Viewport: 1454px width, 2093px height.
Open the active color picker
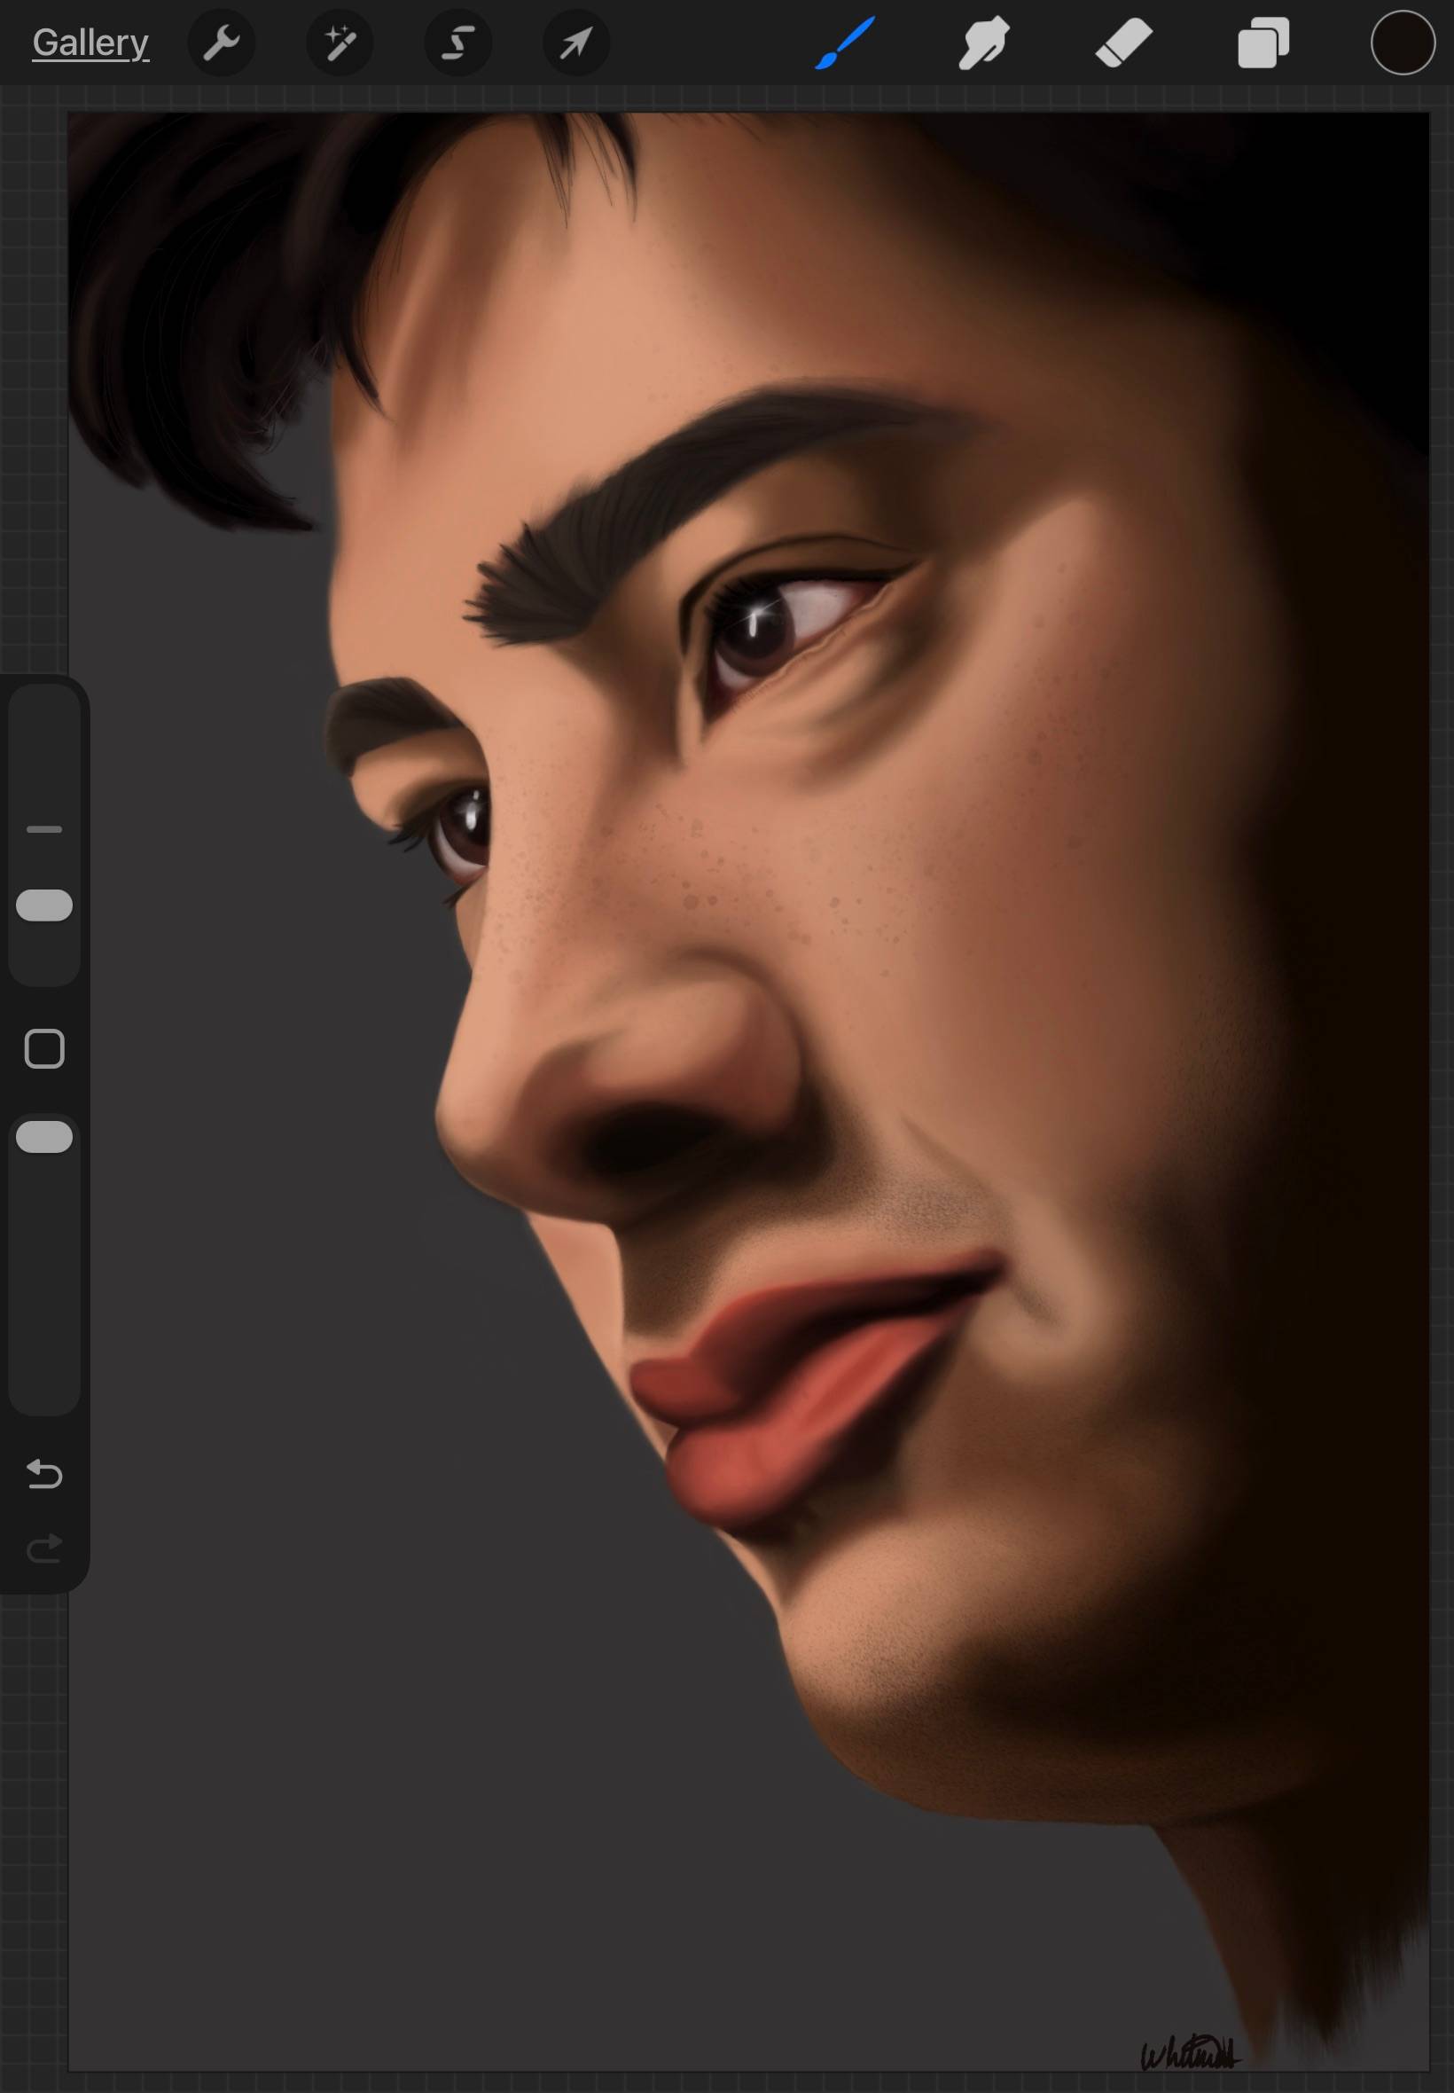1403,42
